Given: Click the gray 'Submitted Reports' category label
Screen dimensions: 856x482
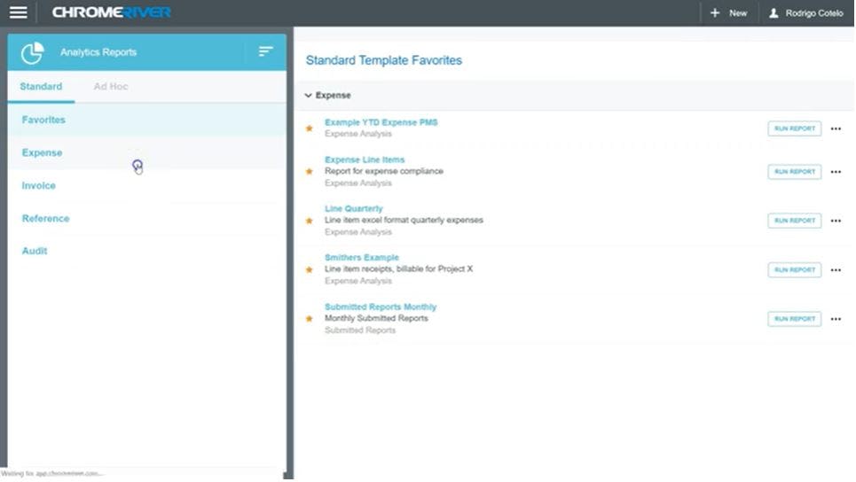Looking at the screenshot, I should (360, 330).
